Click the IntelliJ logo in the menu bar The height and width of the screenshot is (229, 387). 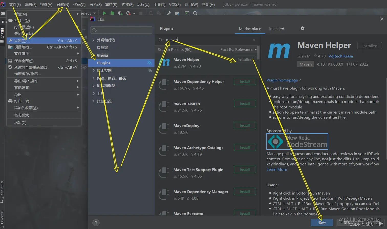[3, 4]
